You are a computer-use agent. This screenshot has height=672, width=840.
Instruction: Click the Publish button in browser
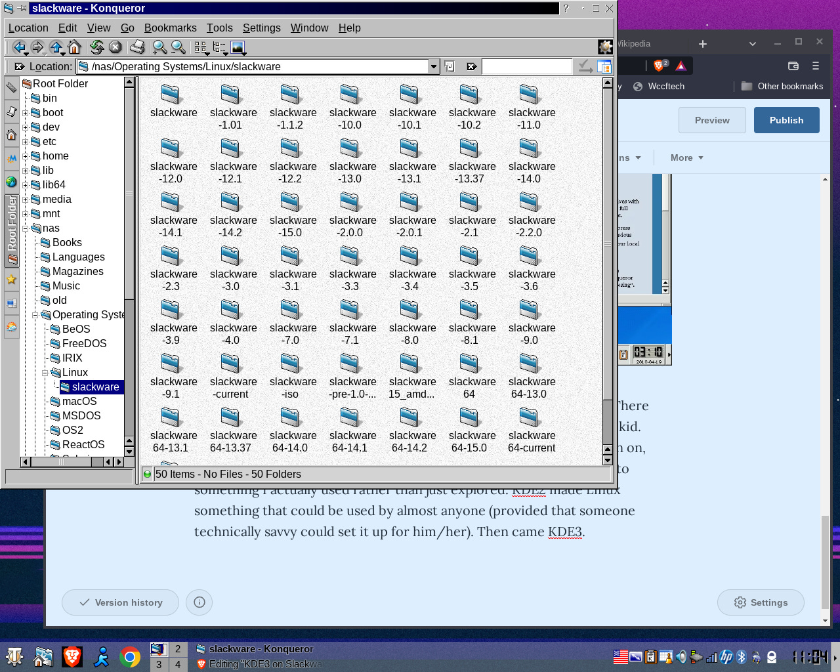[x=787, y=120]
